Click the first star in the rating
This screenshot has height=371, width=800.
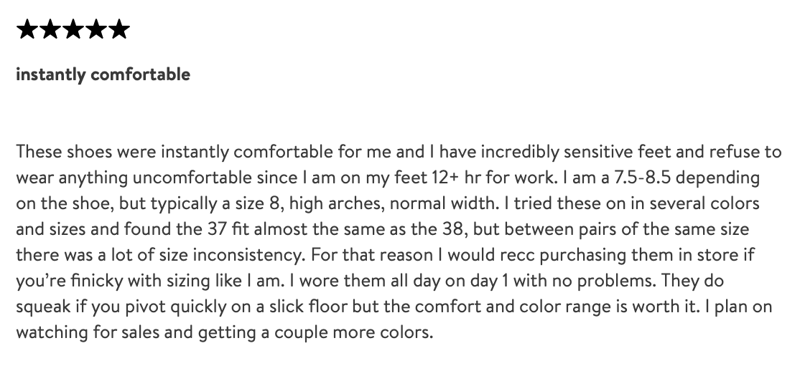click(x=28, y=29)
